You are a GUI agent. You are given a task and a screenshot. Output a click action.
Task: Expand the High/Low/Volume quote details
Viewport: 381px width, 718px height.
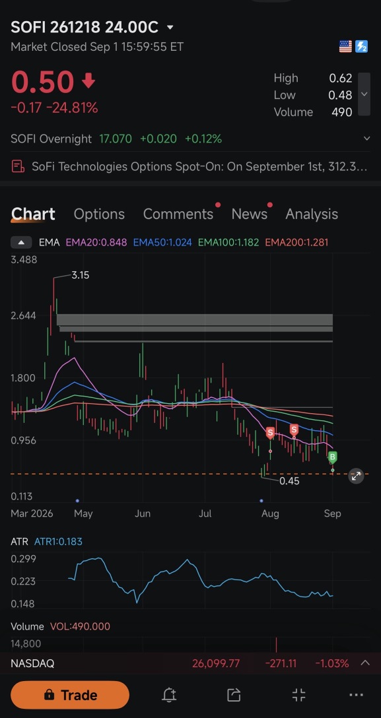tap(364, 94)
